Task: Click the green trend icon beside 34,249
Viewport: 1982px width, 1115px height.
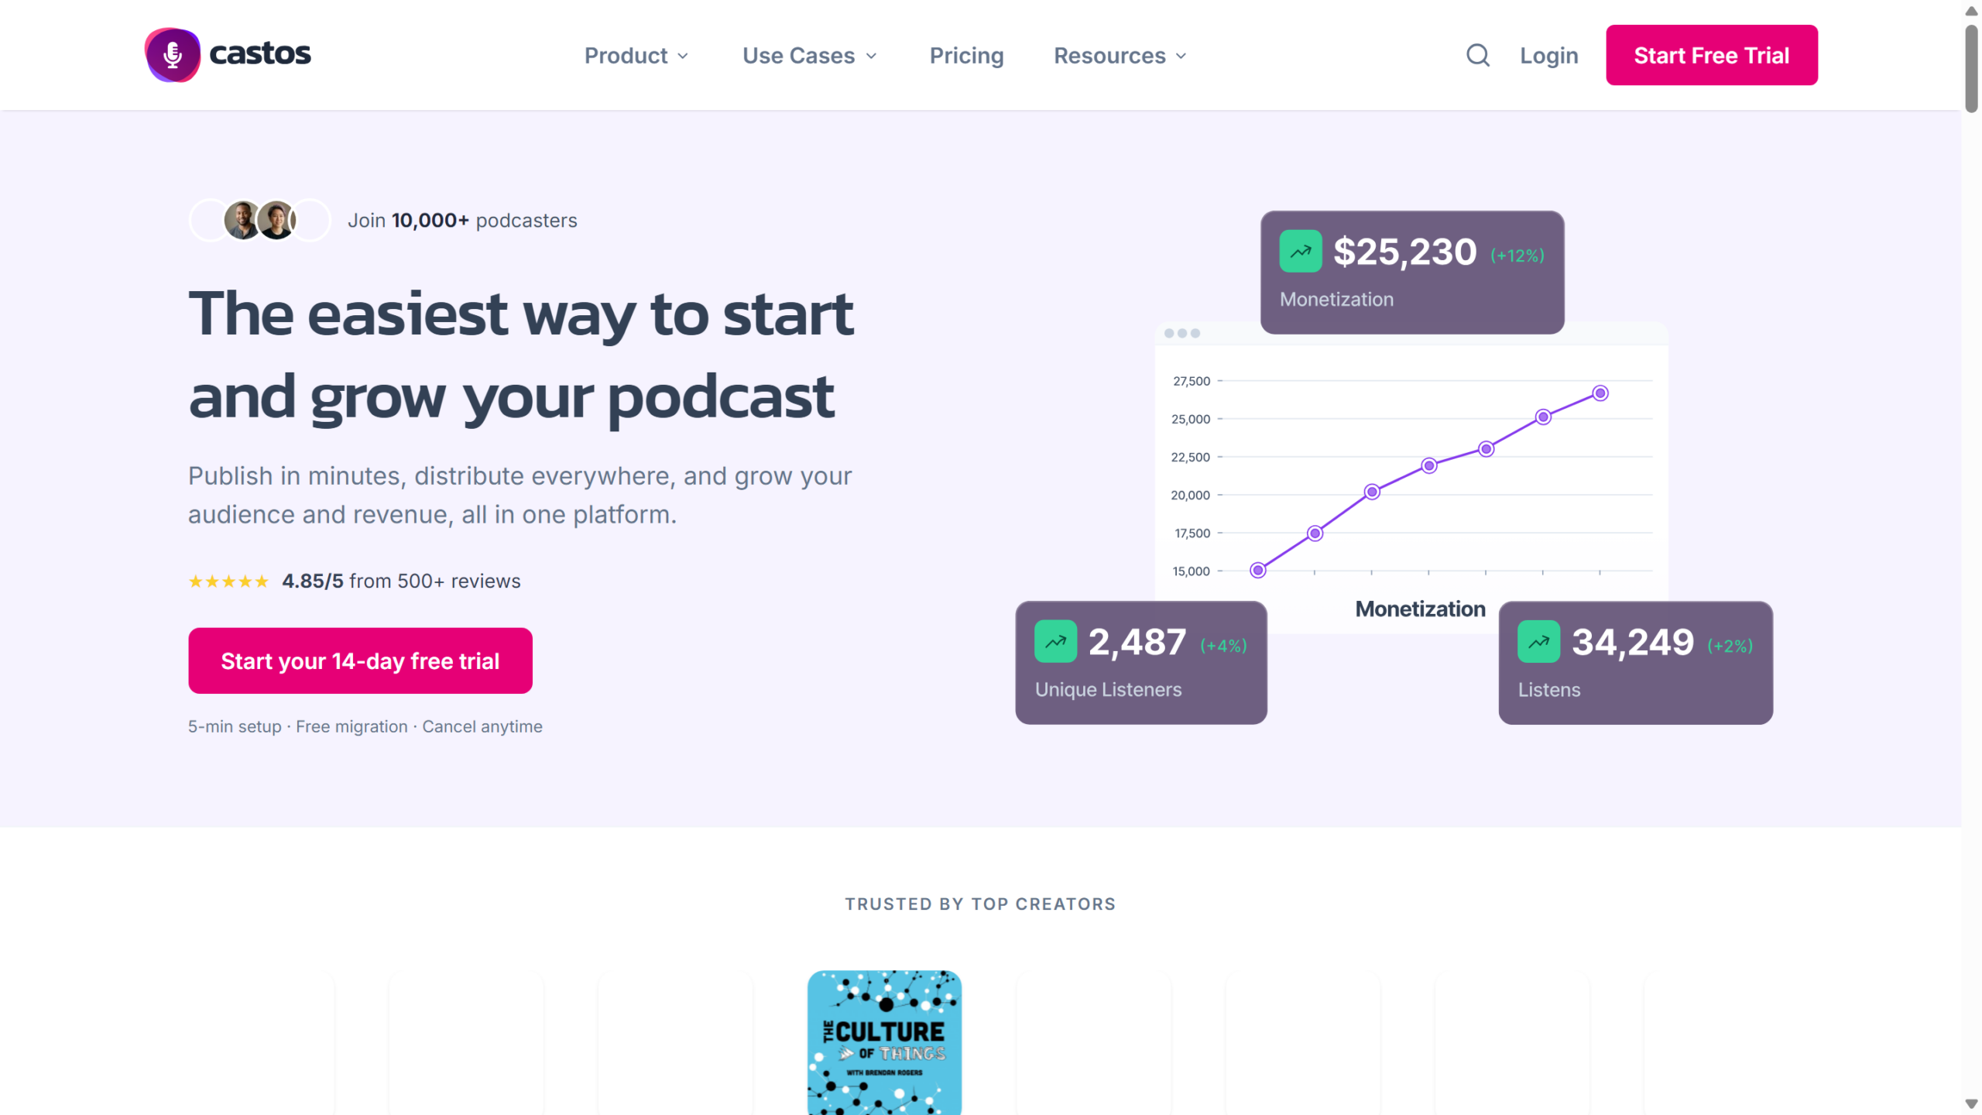Action: tap(1538, 641)
